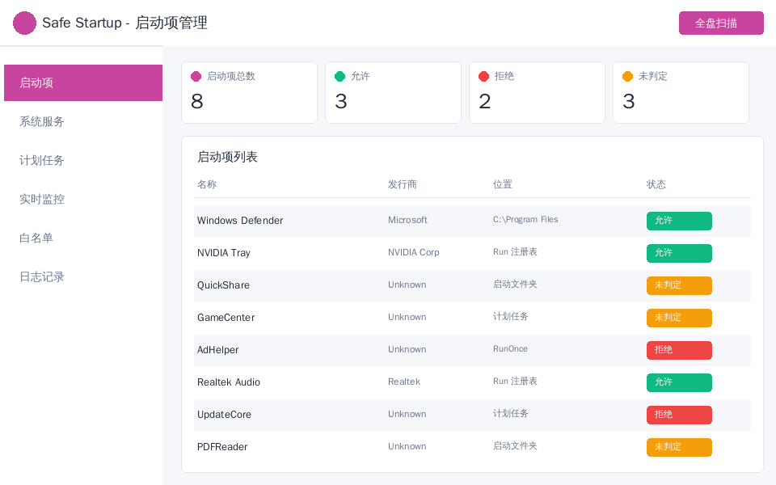
Task: Click the 名称 column header
Action: [207, 184]
